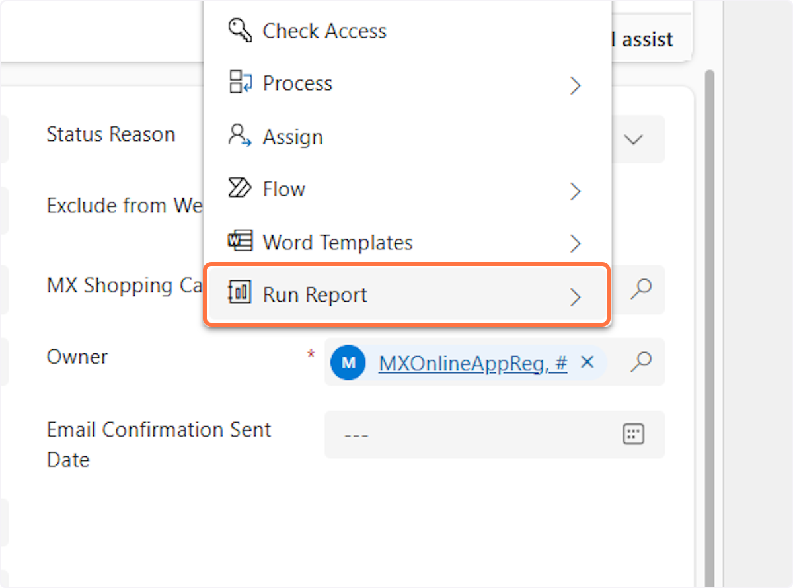
Task: Click the Word Templates document icon
Action: point(240,241)
